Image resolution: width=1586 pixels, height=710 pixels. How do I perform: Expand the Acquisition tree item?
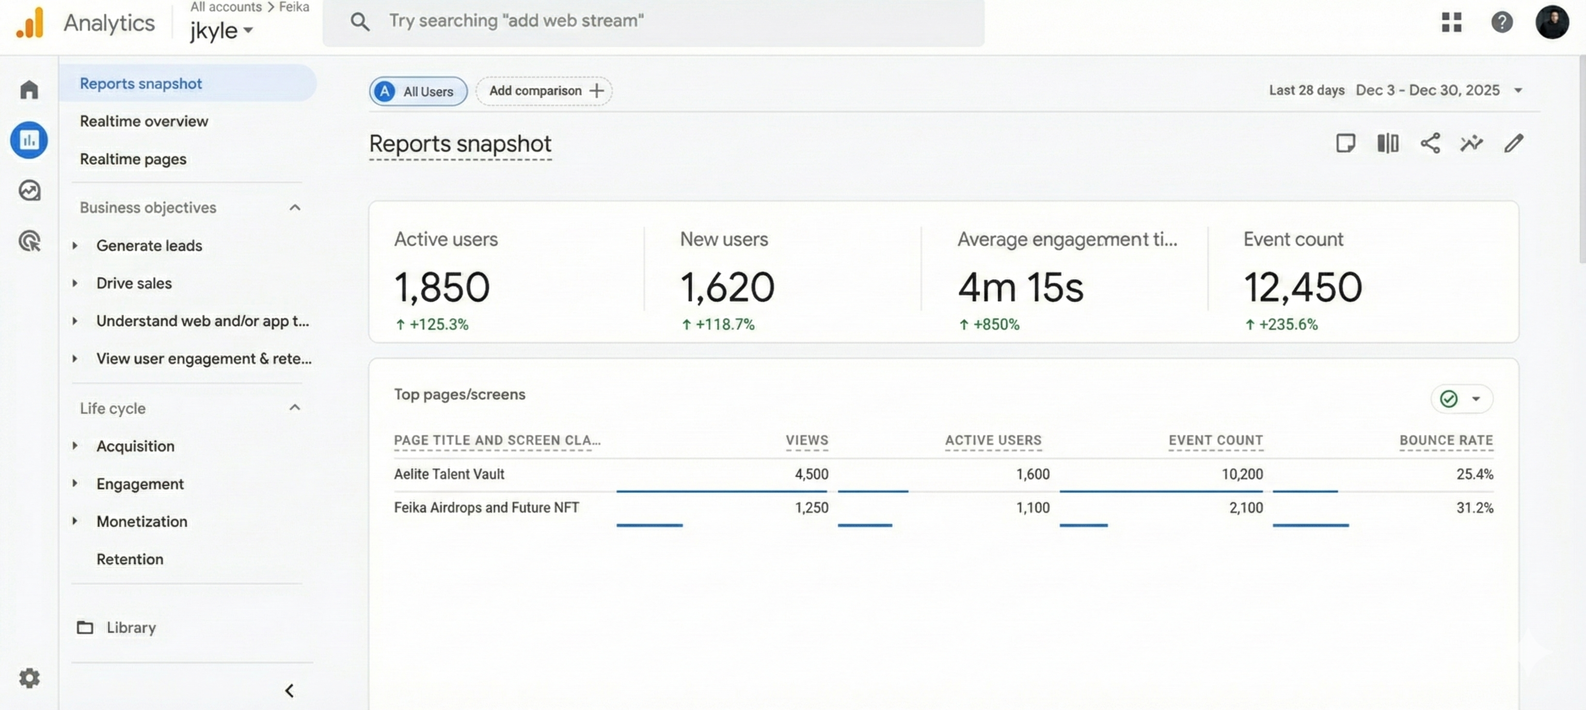pyautogui.click(x=75, y=446)
